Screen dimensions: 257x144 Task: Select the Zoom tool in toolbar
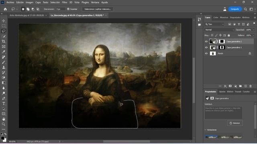click(4, 124)
